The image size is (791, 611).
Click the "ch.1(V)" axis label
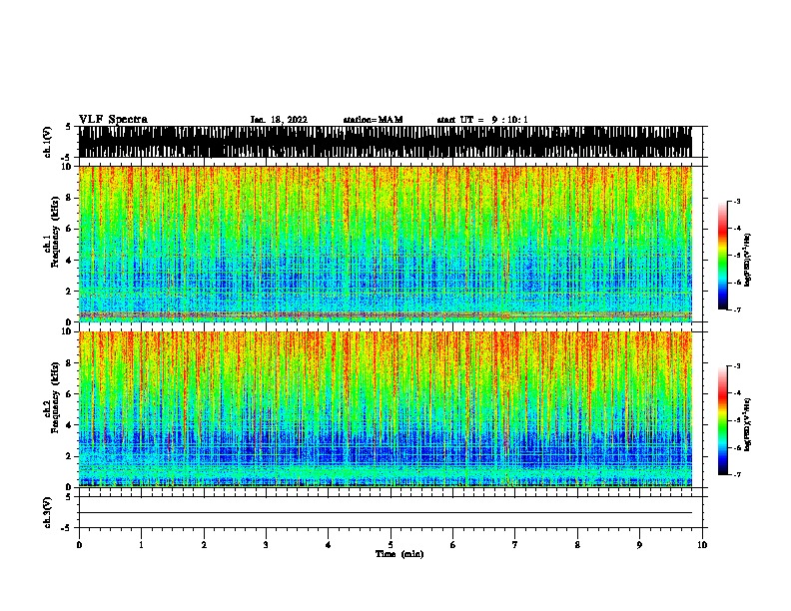(47, 142)
